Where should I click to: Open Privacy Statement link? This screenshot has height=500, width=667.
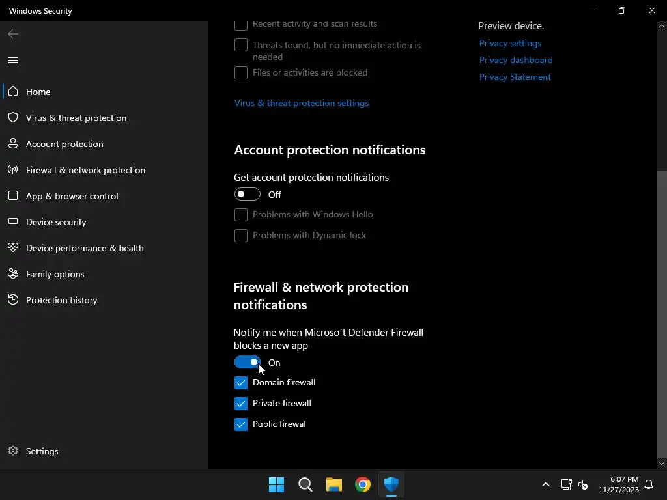[515, 77]
